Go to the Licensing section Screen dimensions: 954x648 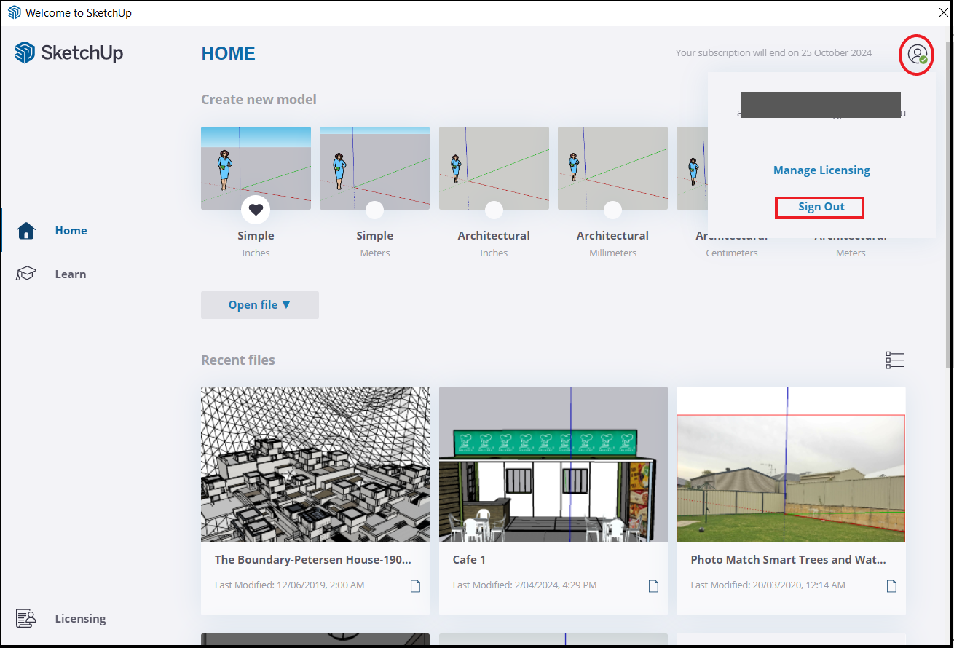tap(80, 618)
